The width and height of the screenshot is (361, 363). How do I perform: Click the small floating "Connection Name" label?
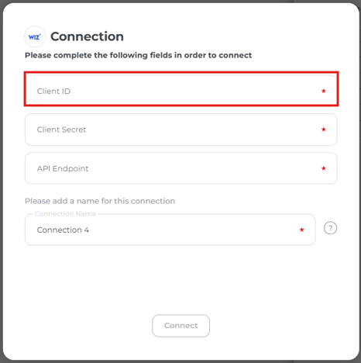tap(65, 214)
